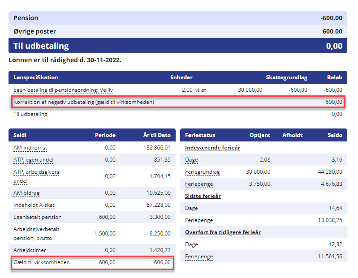Screen dimensions: 358x278
Task: Select the Gæld til virksomheden row label
Action: pos(42,262)
